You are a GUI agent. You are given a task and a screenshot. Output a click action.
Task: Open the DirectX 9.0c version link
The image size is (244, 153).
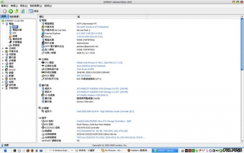(x=90, y=37)
